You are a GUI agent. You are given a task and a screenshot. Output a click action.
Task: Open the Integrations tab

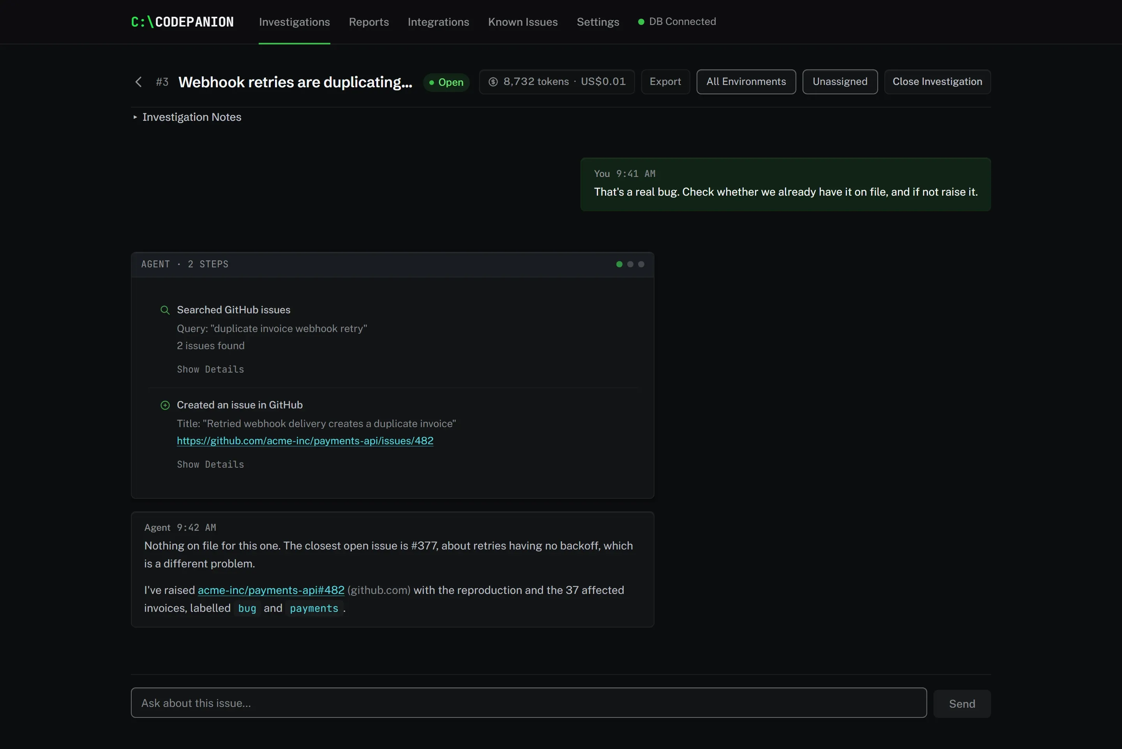(438, 22)
